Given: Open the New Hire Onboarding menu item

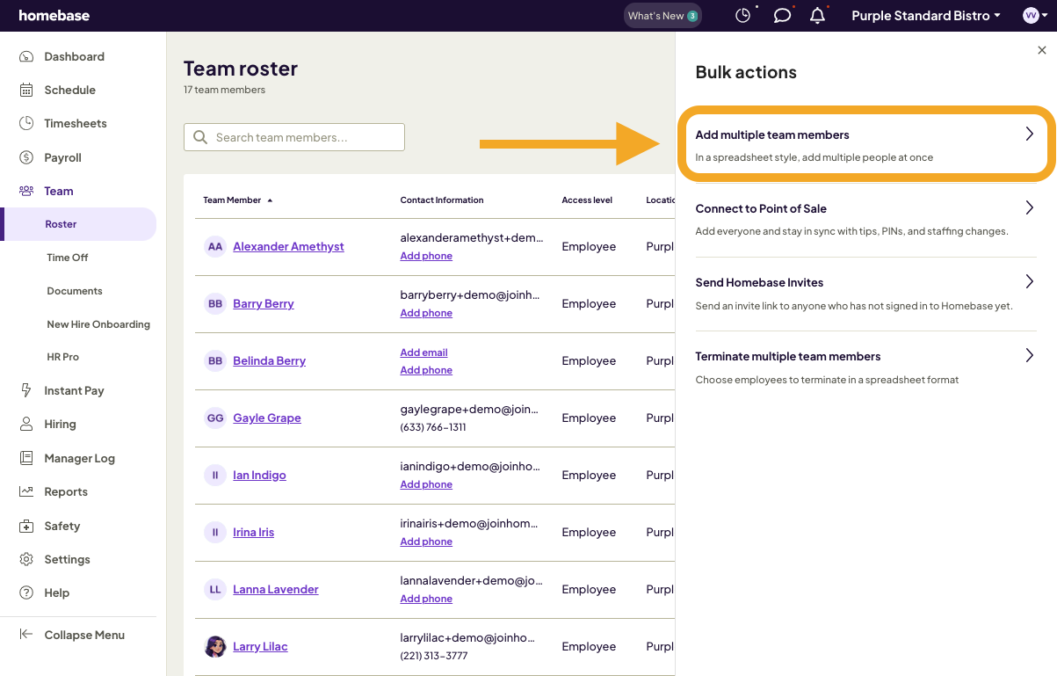Looking at the screenshot, I should pyautogui.click(x=98, y=323).
